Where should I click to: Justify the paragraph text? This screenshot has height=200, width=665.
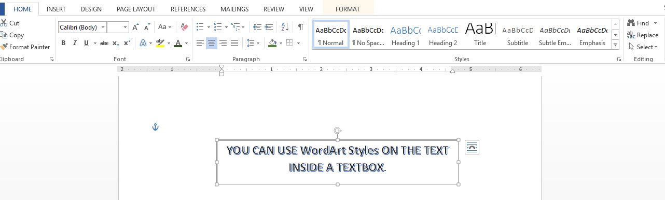pos(234,43)
